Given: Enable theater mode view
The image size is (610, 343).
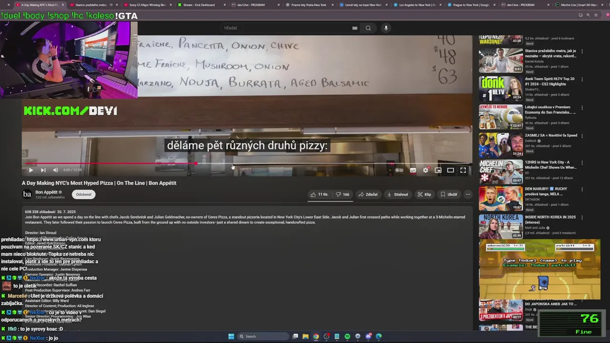Looking at the screenshot, I should tap(450, 170).
